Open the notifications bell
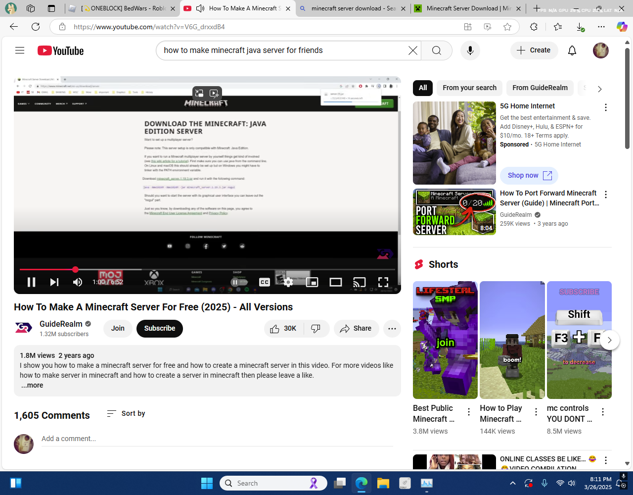This screenshot has width=633, height=495. coord(572,50)
